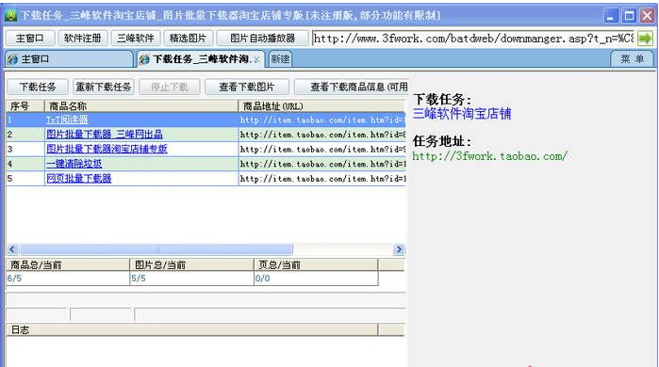Click the IE icon on 下载任务 tab
The image size is (659, 367).
tap(144, 59)
